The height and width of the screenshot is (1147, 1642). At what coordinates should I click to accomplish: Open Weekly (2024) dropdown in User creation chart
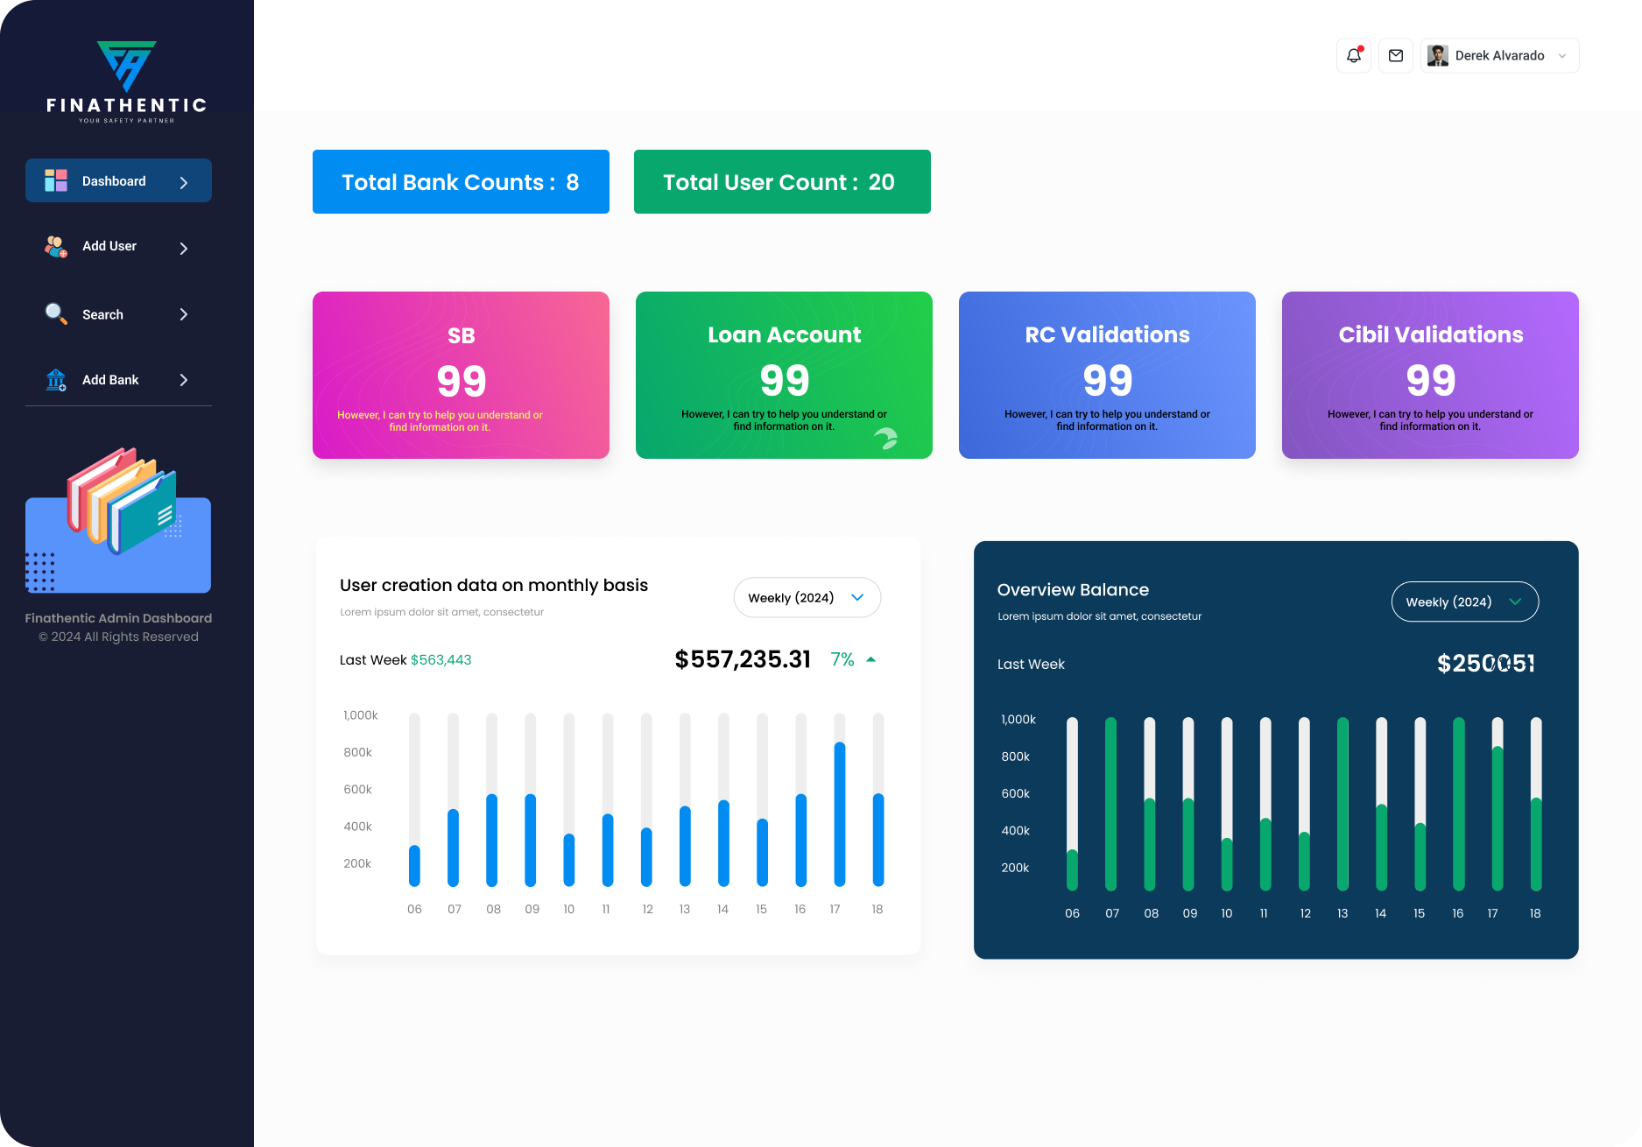pyautogui.click(x=807, y=597)
